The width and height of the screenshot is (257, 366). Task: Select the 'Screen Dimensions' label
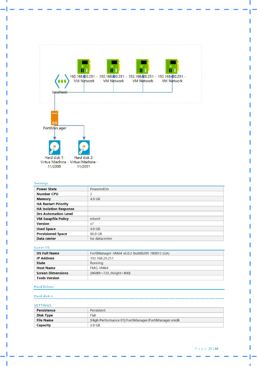52,273
